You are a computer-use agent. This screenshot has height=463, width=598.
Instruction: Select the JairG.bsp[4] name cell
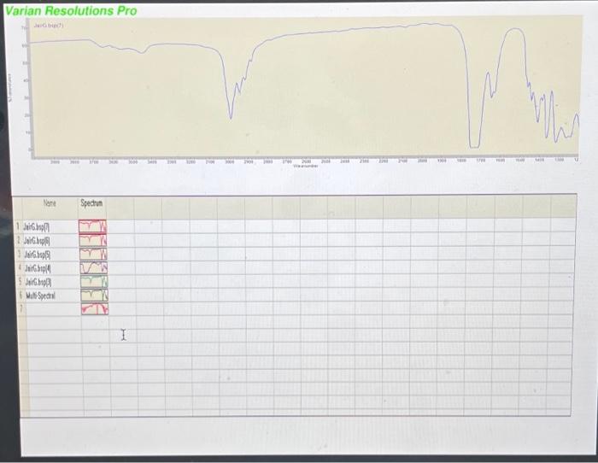(x=51, y=268)
